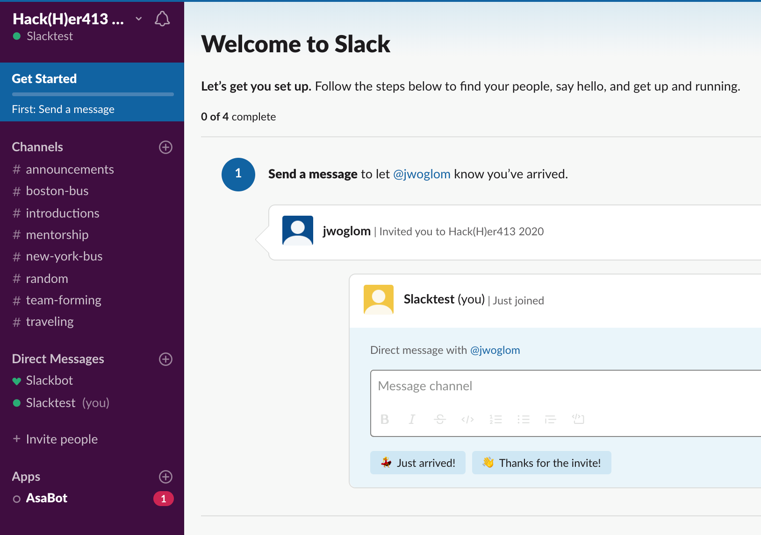
Task: Click the jwoglom name in invite card
Action: click(x=346, y=231)
